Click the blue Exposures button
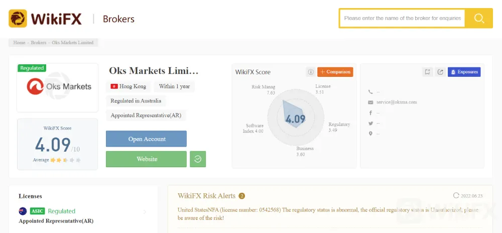The height and width of the screenshot is (233, 502). tap(464, 72)
